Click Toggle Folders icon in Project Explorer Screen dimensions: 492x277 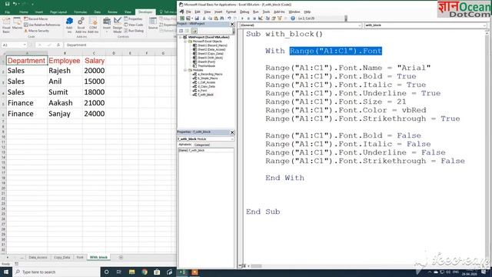194,31
